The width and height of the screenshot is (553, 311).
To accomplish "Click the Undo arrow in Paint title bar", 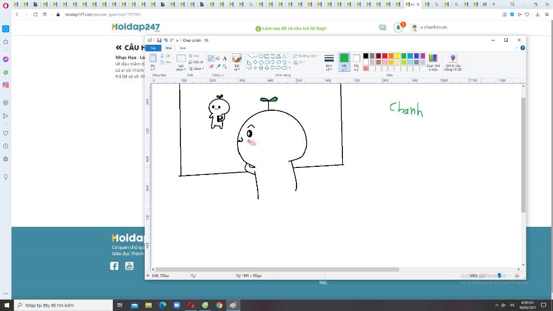I will (x=165, y=40).
